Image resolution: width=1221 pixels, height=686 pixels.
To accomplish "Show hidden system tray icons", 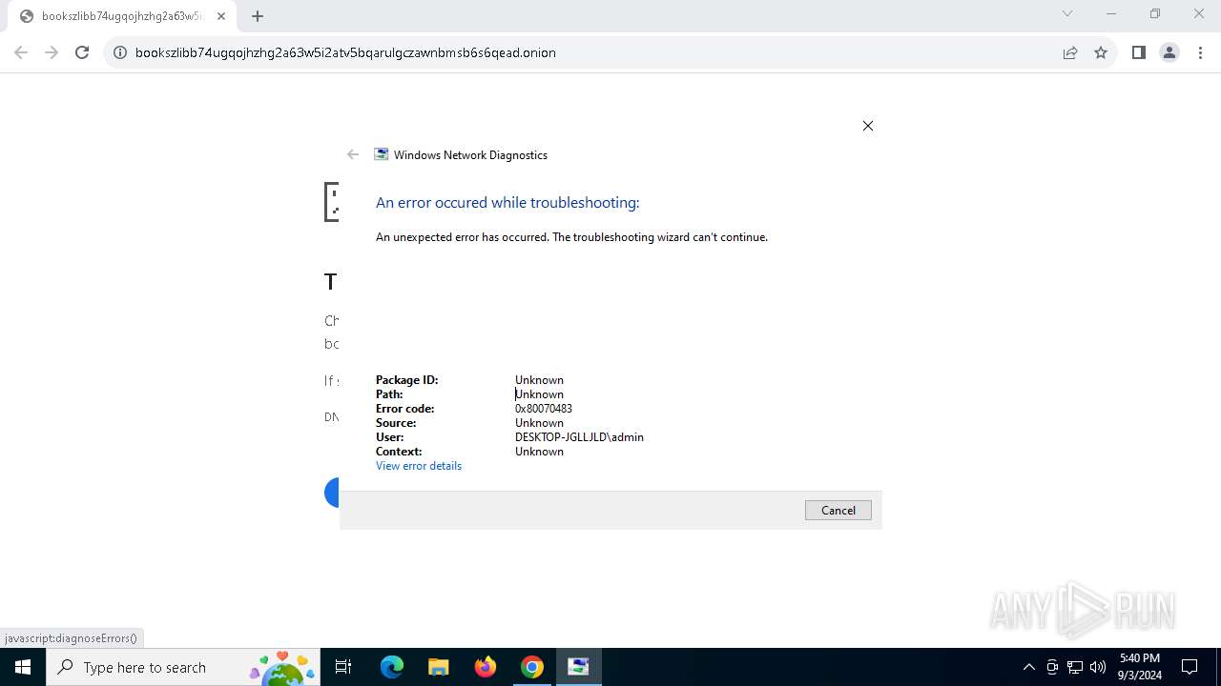I will (x=1028, y=667).
